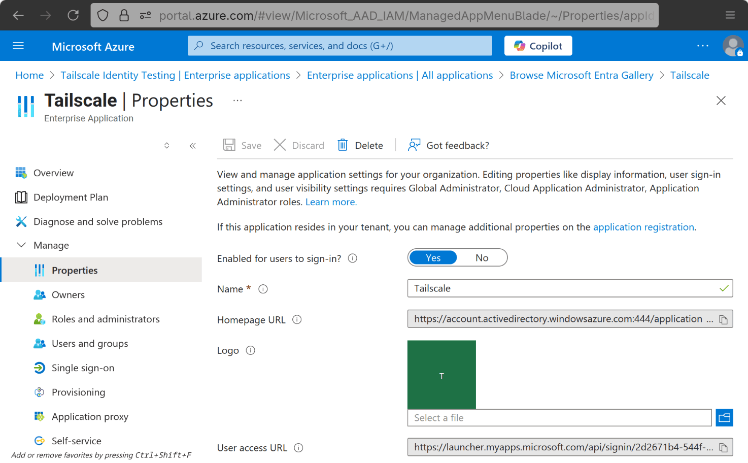Open the Users and groups page
Screen dimensions: 748x463
(x=90, y=343)
